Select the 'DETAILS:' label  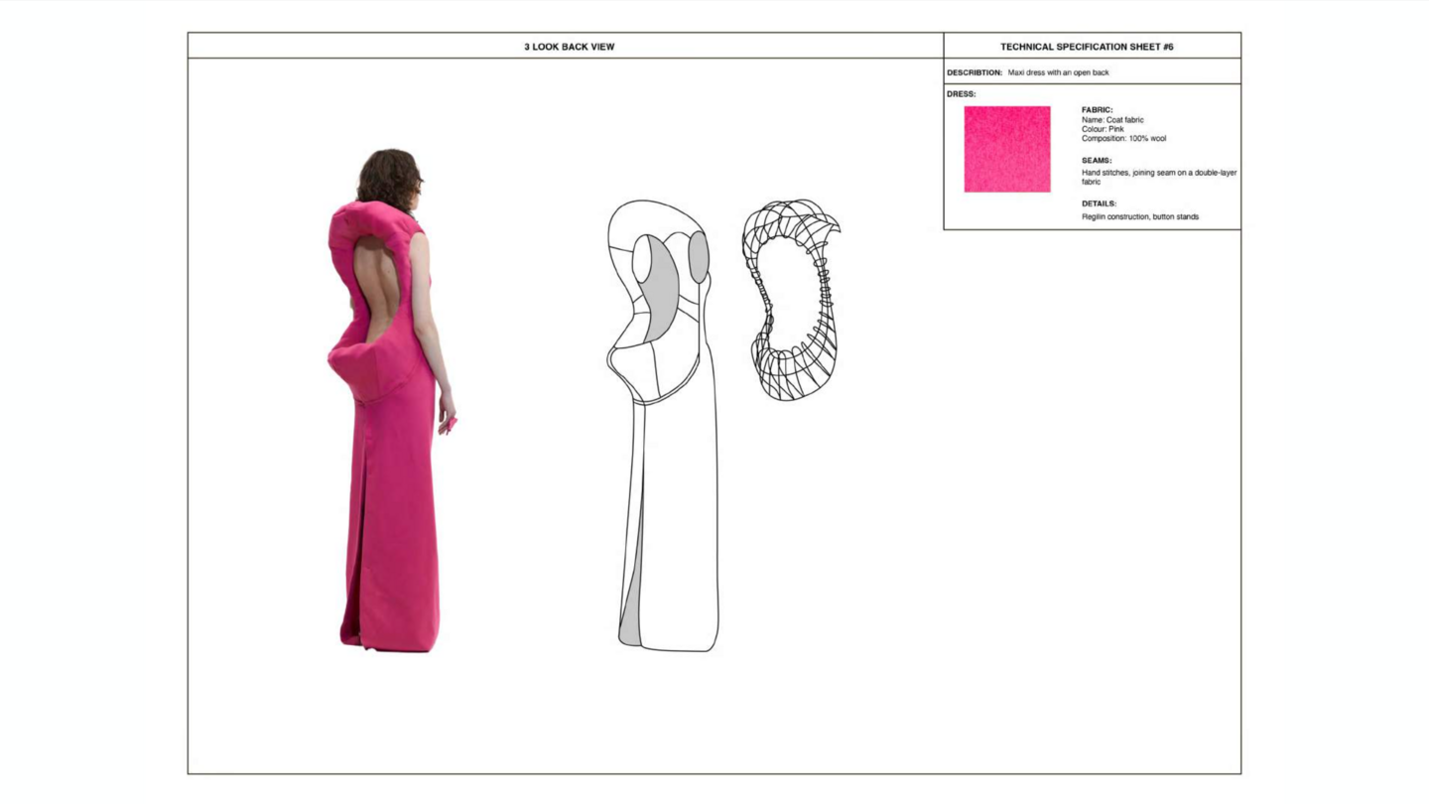(x=1099, y=203)
